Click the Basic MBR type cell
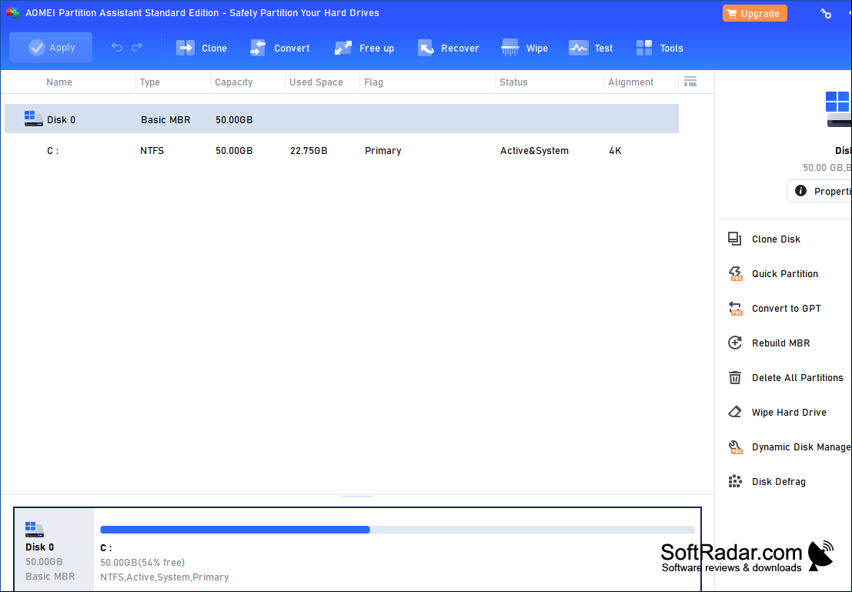The width and height of the screenshot is (852, 592). tap(165, 119)
